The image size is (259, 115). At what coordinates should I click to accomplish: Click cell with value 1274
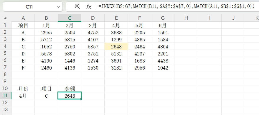pos(93,60)
